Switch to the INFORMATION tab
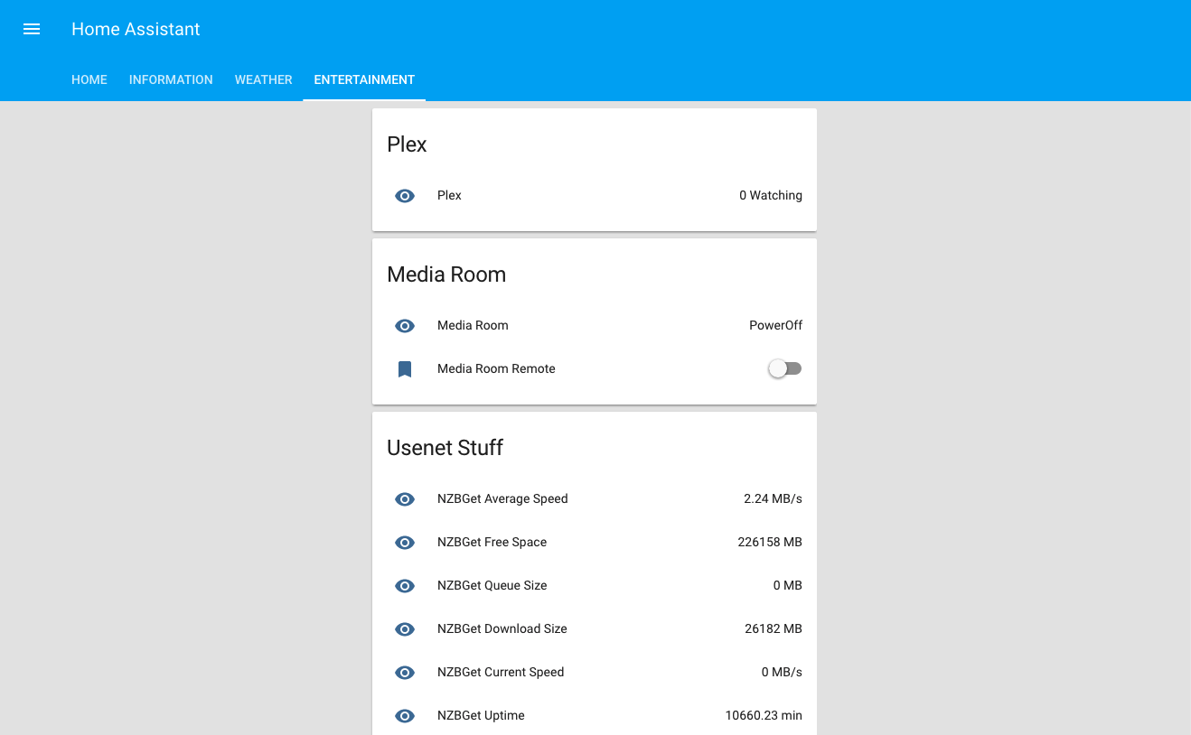Viewport: 1191px width, 735px height. pyautogui.click(x=171, y=79)
